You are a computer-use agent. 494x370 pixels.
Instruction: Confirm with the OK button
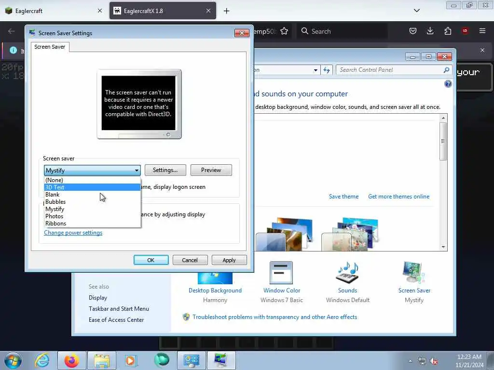[151, 260]
